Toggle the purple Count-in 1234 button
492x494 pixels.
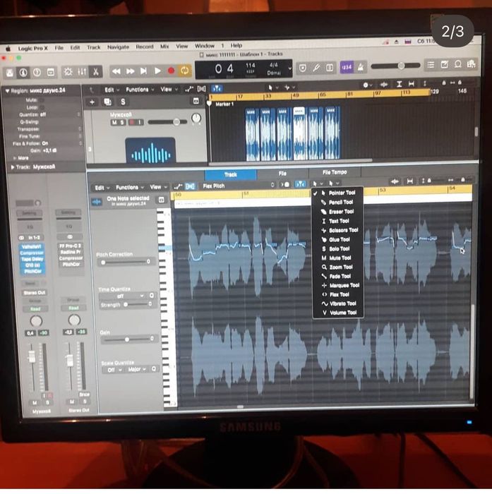click(x=347, y=67)
